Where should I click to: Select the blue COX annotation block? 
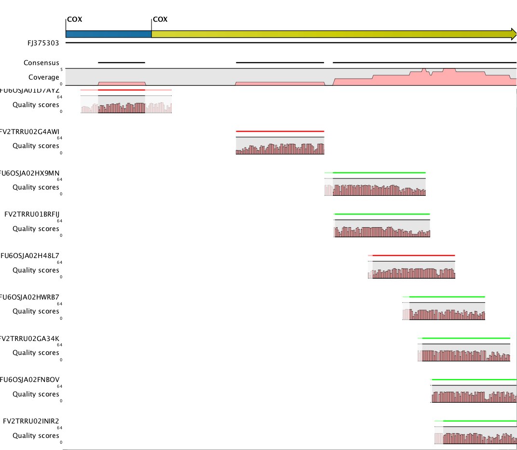[108, 34]
